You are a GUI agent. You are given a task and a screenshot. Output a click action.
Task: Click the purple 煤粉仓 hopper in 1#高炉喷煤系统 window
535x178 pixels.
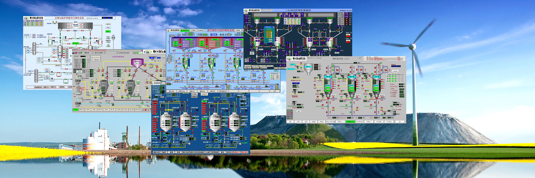tap(137, 63)
